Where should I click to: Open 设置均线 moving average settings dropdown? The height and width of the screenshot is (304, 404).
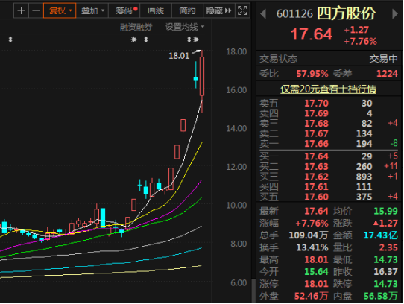click(x=185, y=27)
